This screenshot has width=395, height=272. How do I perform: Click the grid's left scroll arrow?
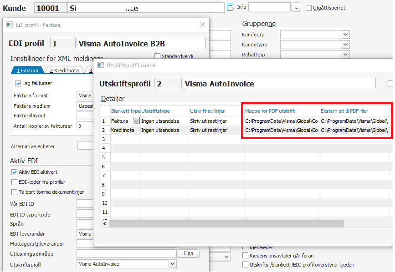(105, 223)
